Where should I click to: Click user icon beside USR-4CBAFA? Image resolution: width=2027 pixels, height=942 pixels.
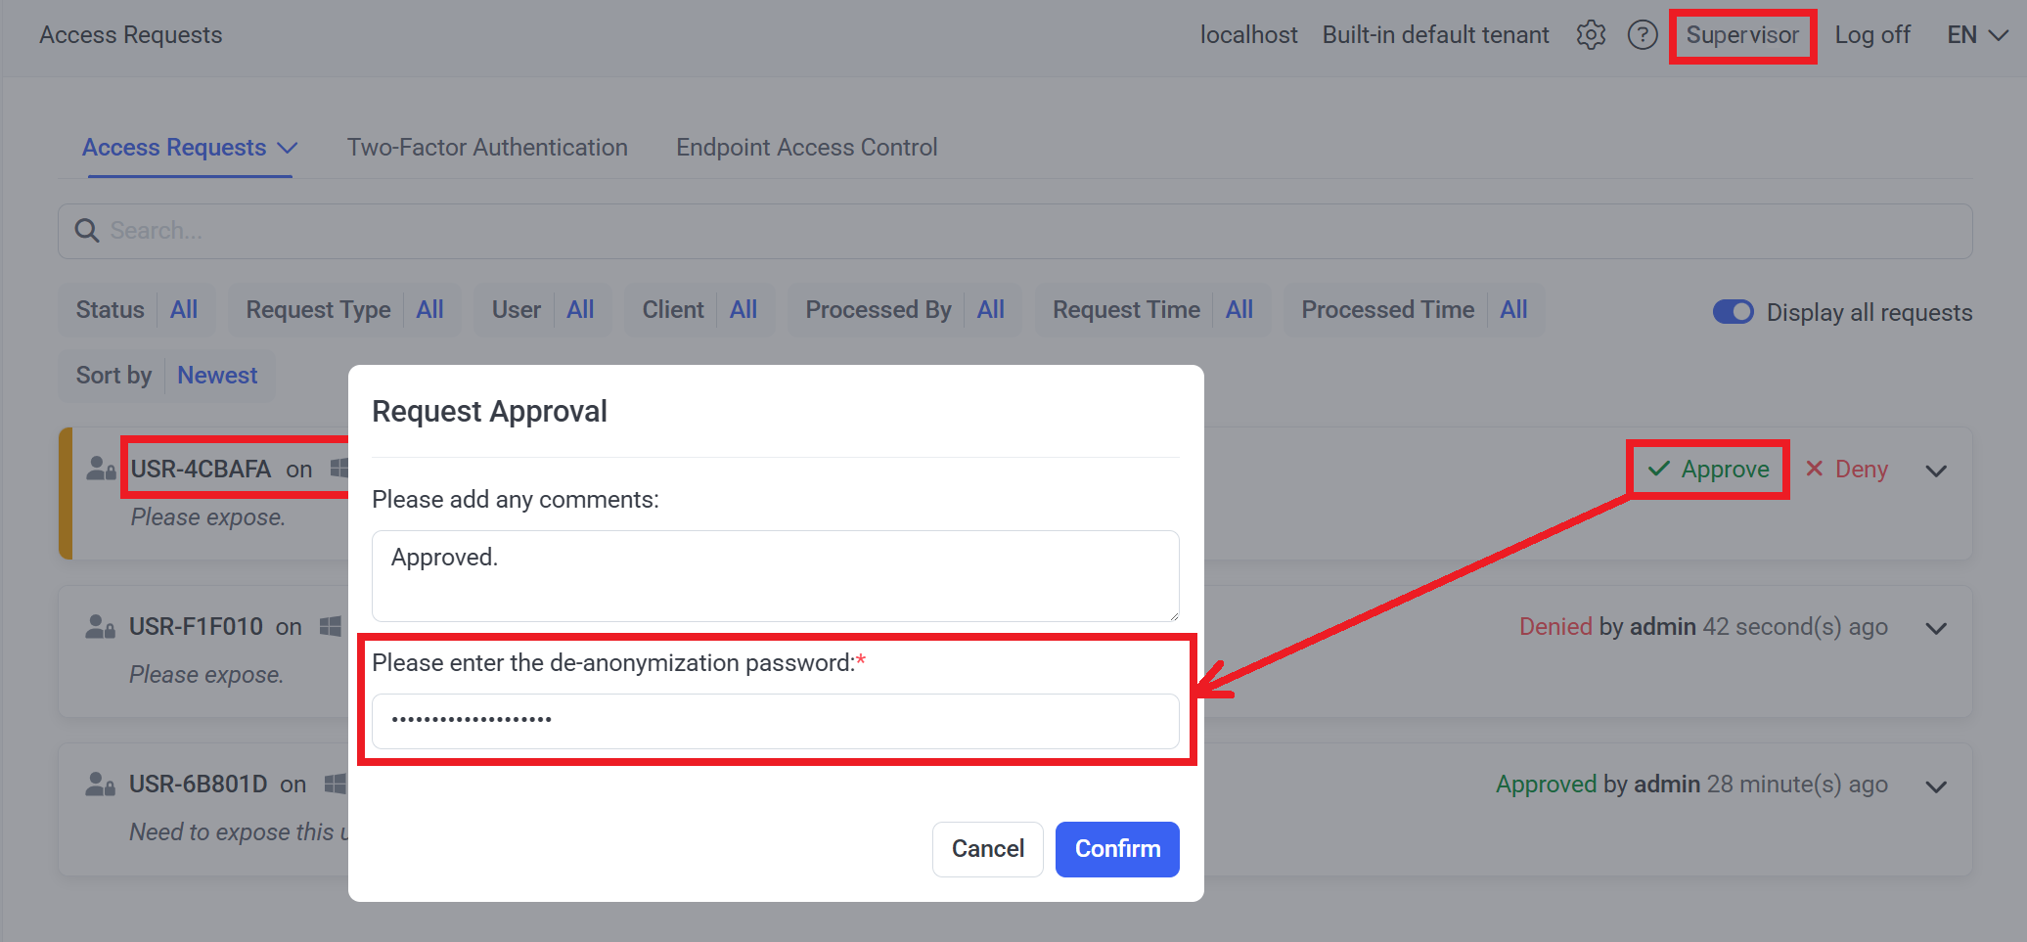click(101, 469)
